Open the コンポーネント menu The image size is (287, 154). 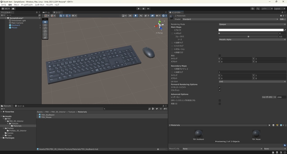(40, 5)
